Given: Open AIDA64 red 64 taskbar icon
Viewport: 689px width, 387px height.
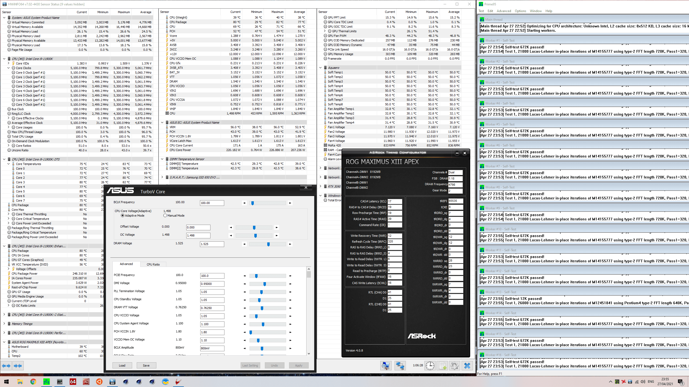Looking at the screenshot, I should (73, 382).
